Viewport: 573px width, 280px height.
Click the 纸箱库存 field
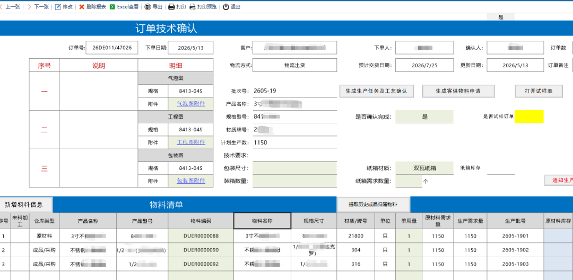[x=501, y=168]
